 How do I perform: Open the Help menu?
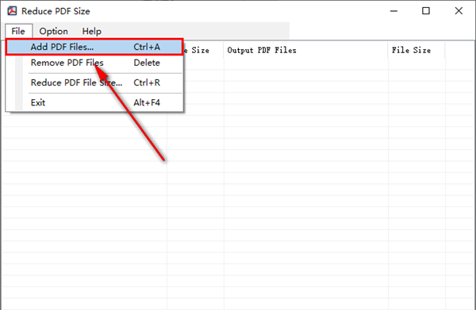click(92, 31)
